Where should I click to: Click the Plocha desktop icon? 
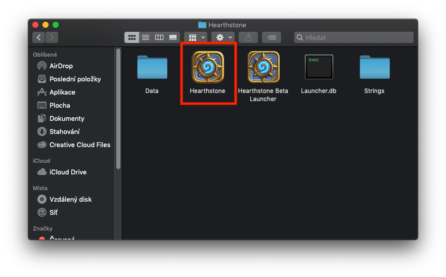click(42, 105)
